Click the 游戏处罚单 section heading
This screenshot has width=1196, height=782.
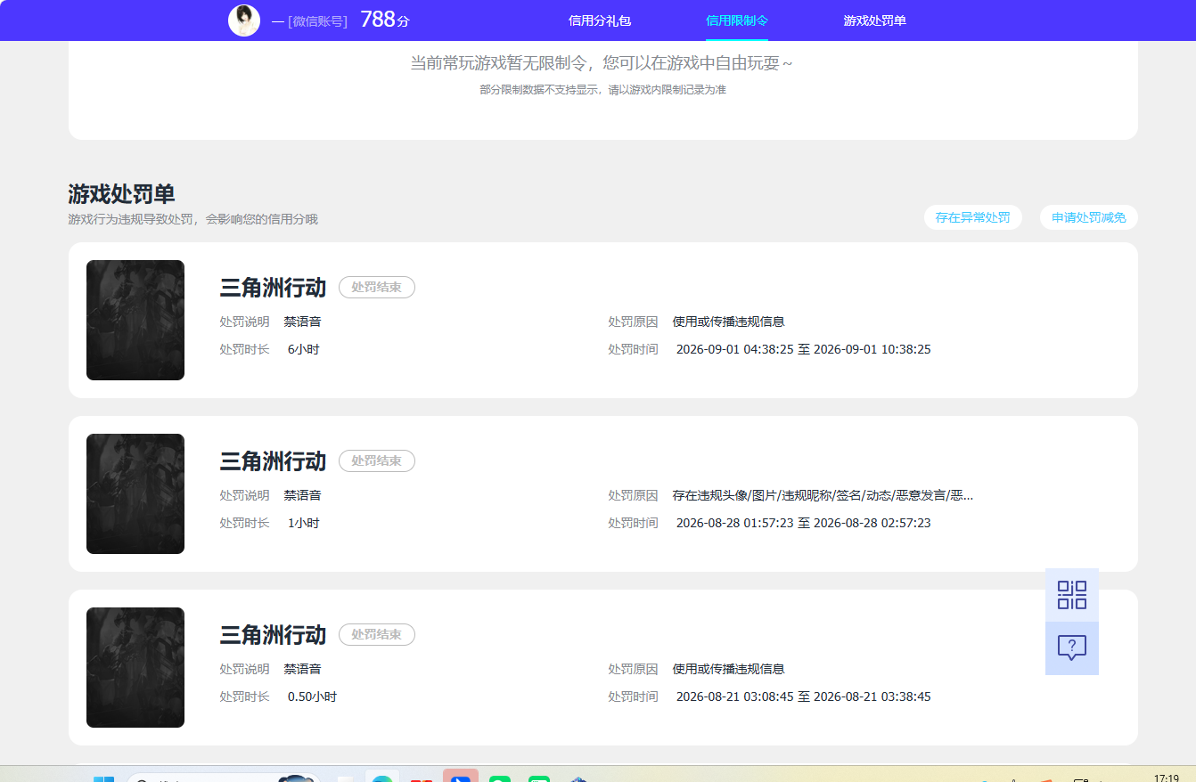pos(121,194)
